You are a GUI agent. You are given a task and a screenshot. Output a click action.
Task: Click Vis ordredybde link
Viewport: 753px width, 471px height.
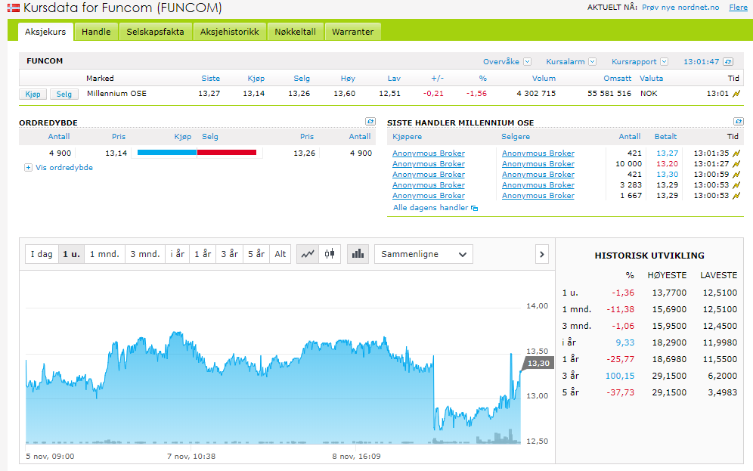(64, 168)
